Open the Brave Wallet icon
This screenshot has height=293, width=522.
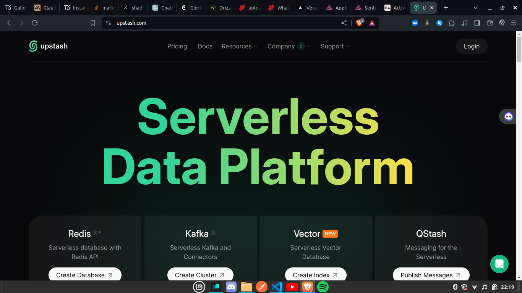click(x=490, y=23)
